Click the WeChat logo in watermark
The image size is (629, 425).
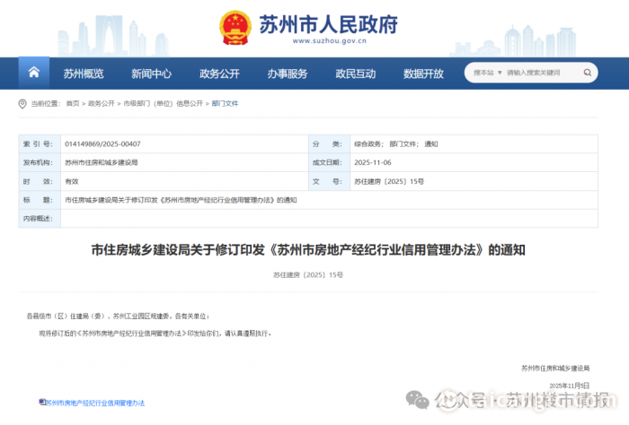coord(420,398)
